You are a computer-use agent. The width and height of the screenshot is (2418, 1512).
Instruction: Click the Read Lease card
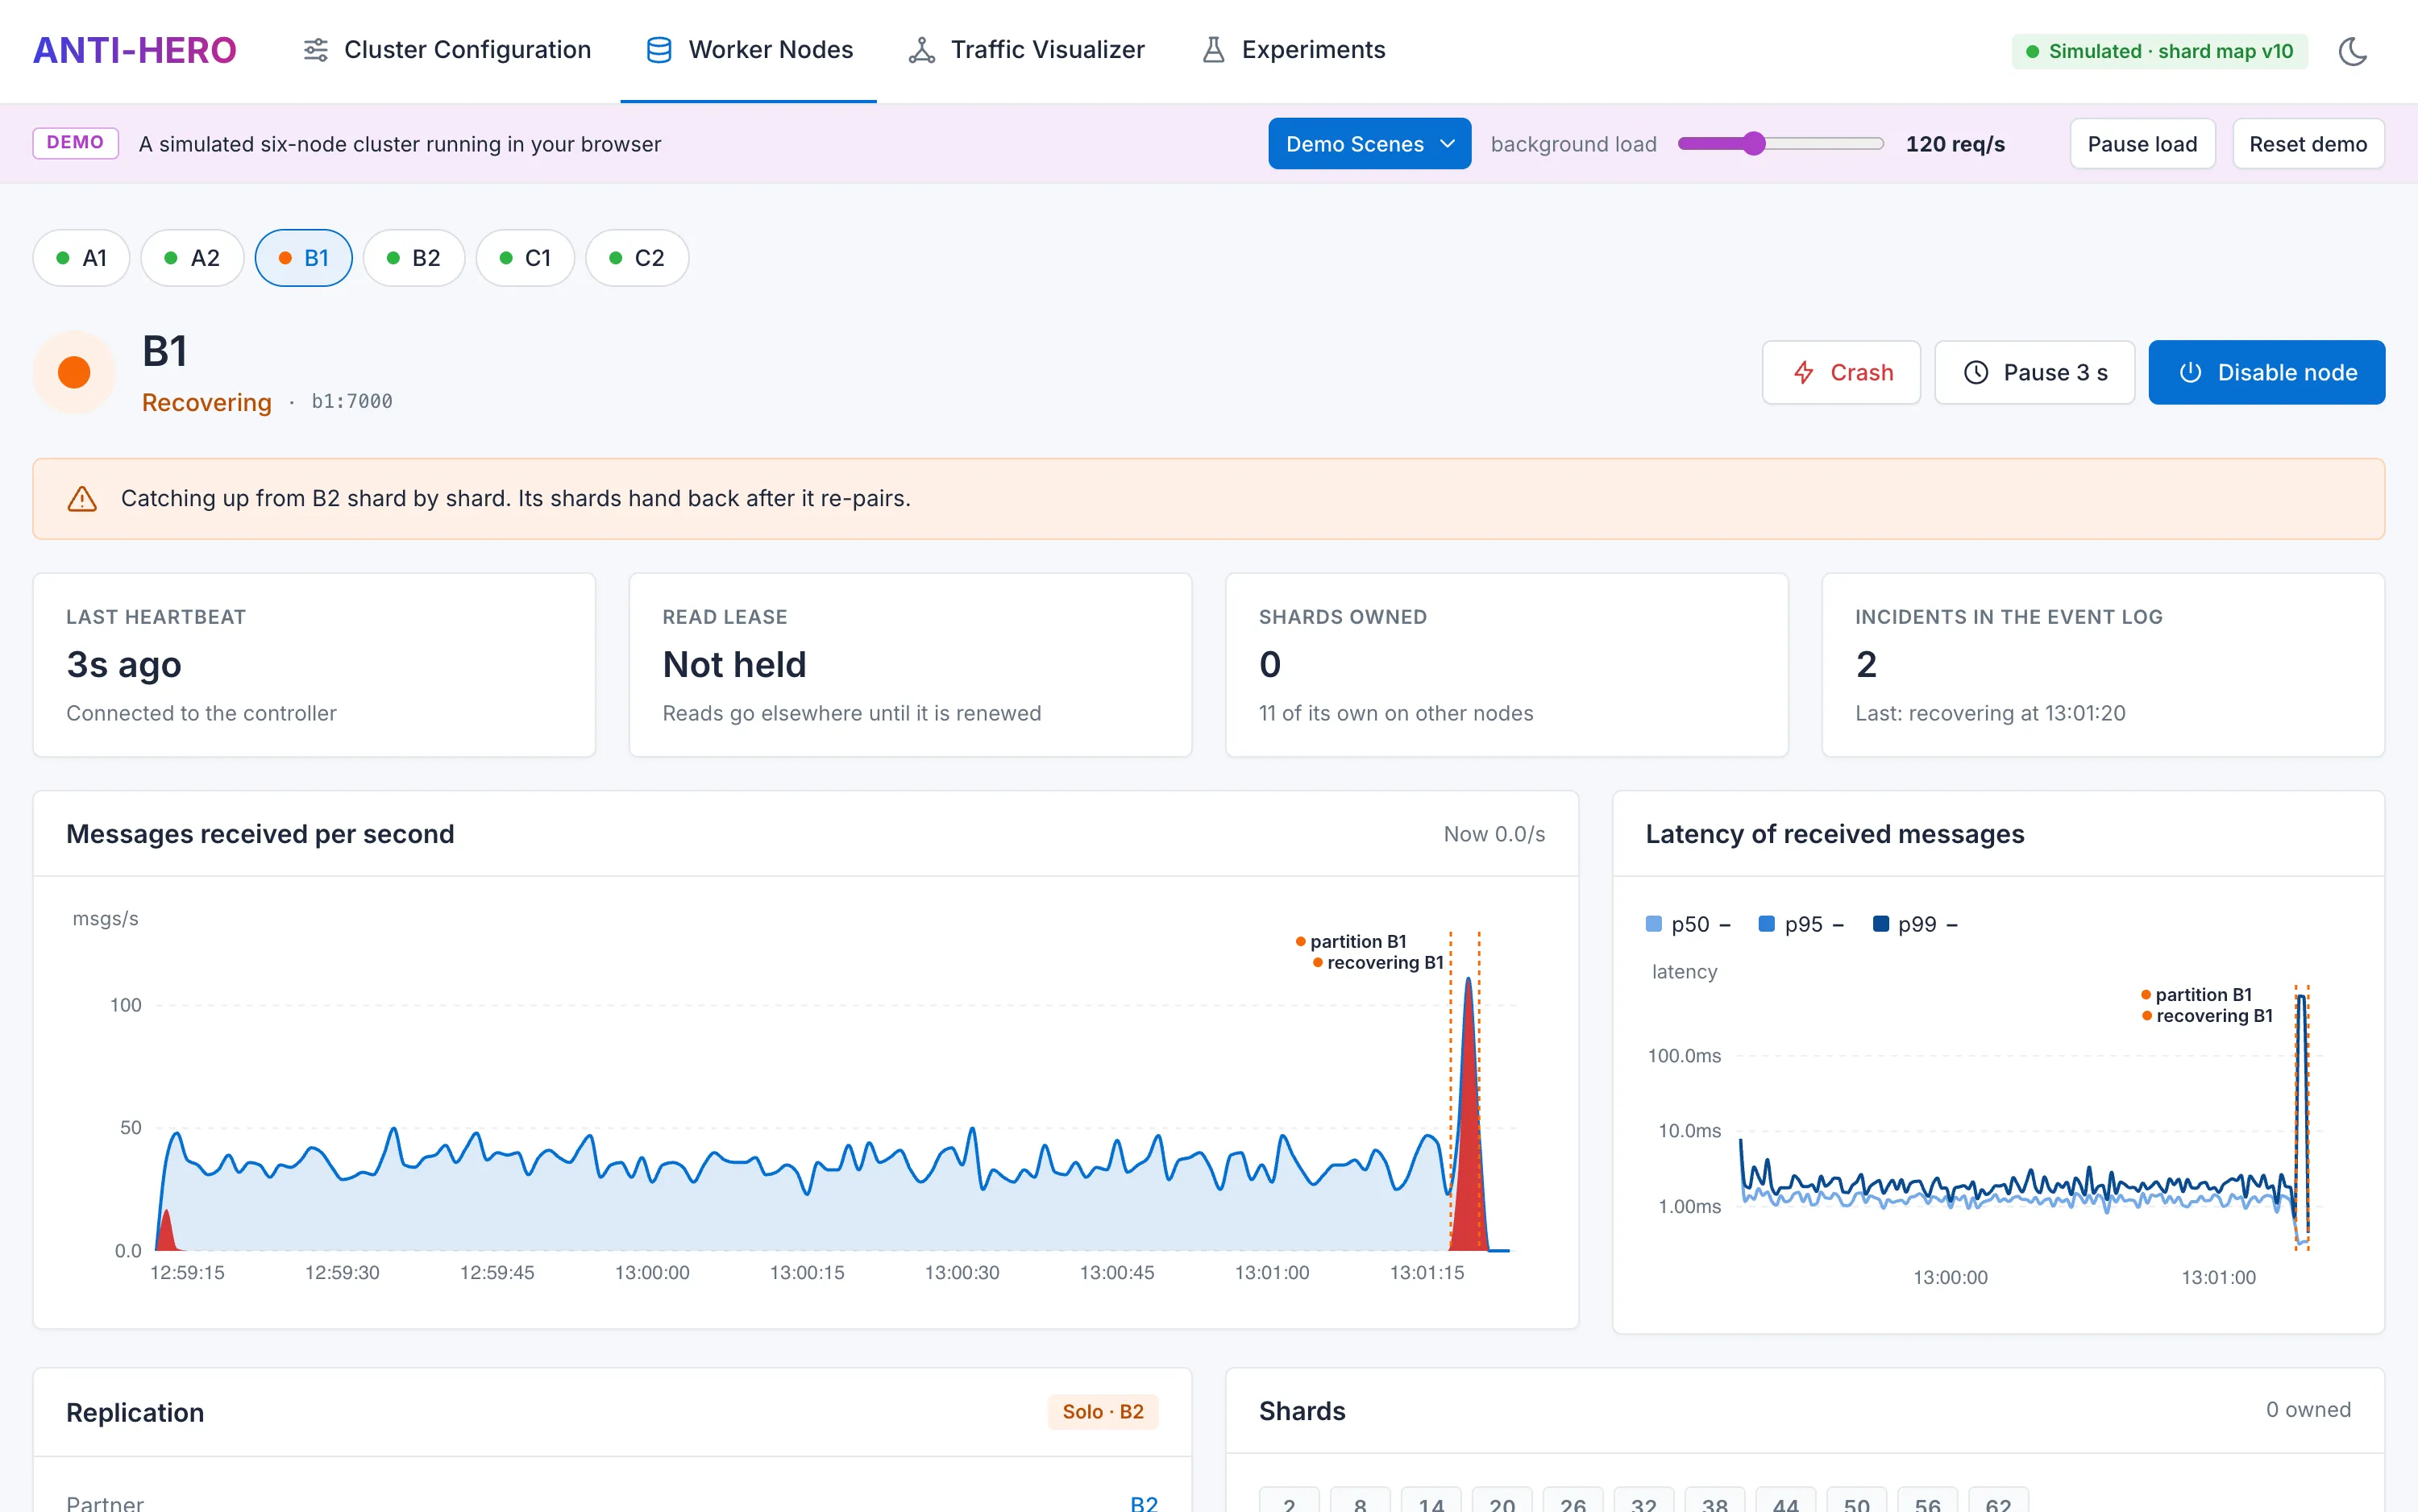click(910, 665)
